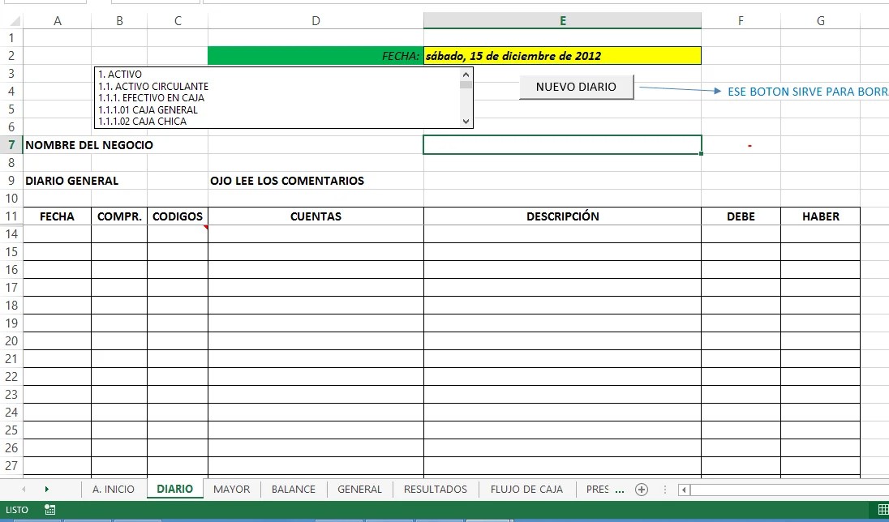Click the yellow date cell 'sábado, 15 de diciembre'
The width and height of the screenshot is (889, 522).
point(562,56)
